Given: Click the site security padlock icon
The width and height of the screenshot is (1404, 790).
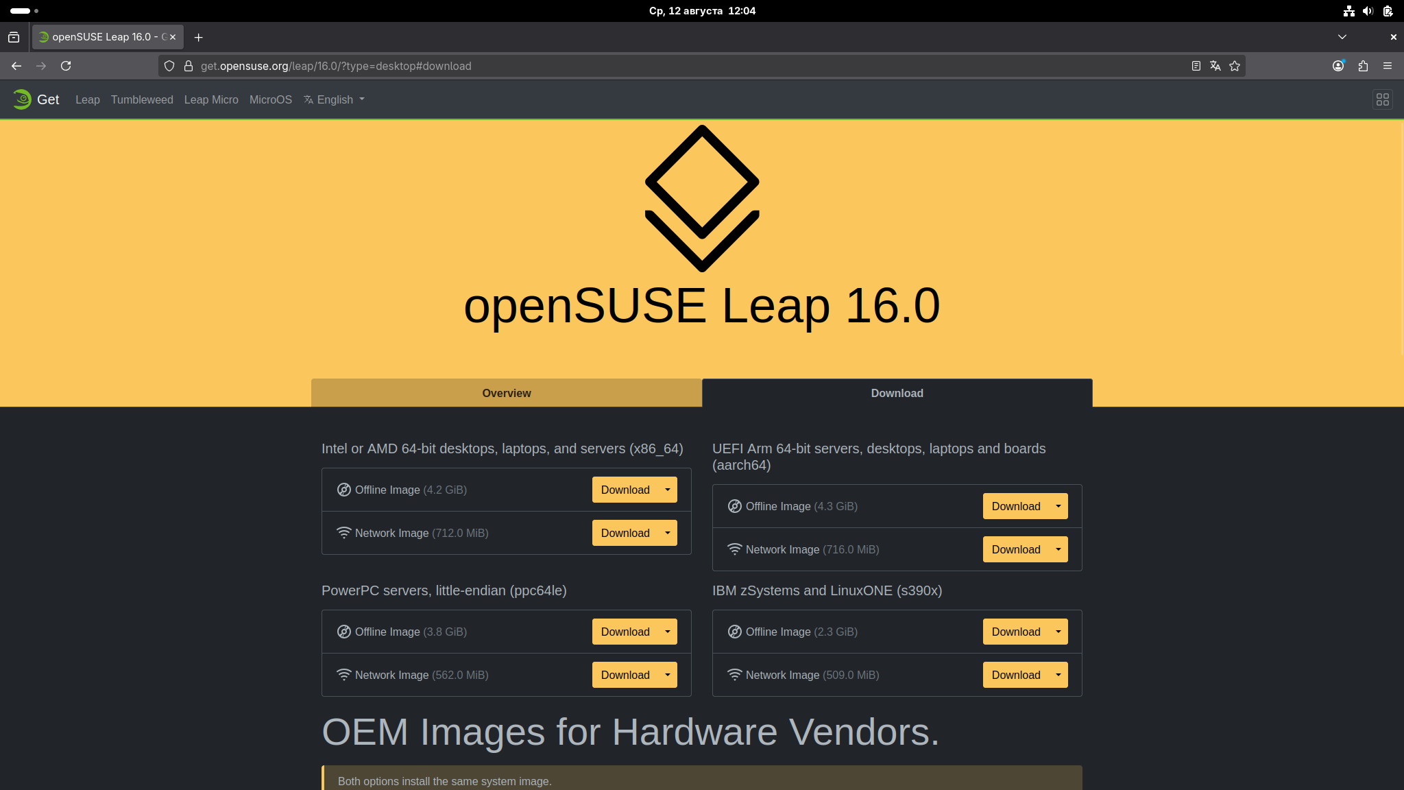Looking at the screenshot, I should tap(189, 66).
